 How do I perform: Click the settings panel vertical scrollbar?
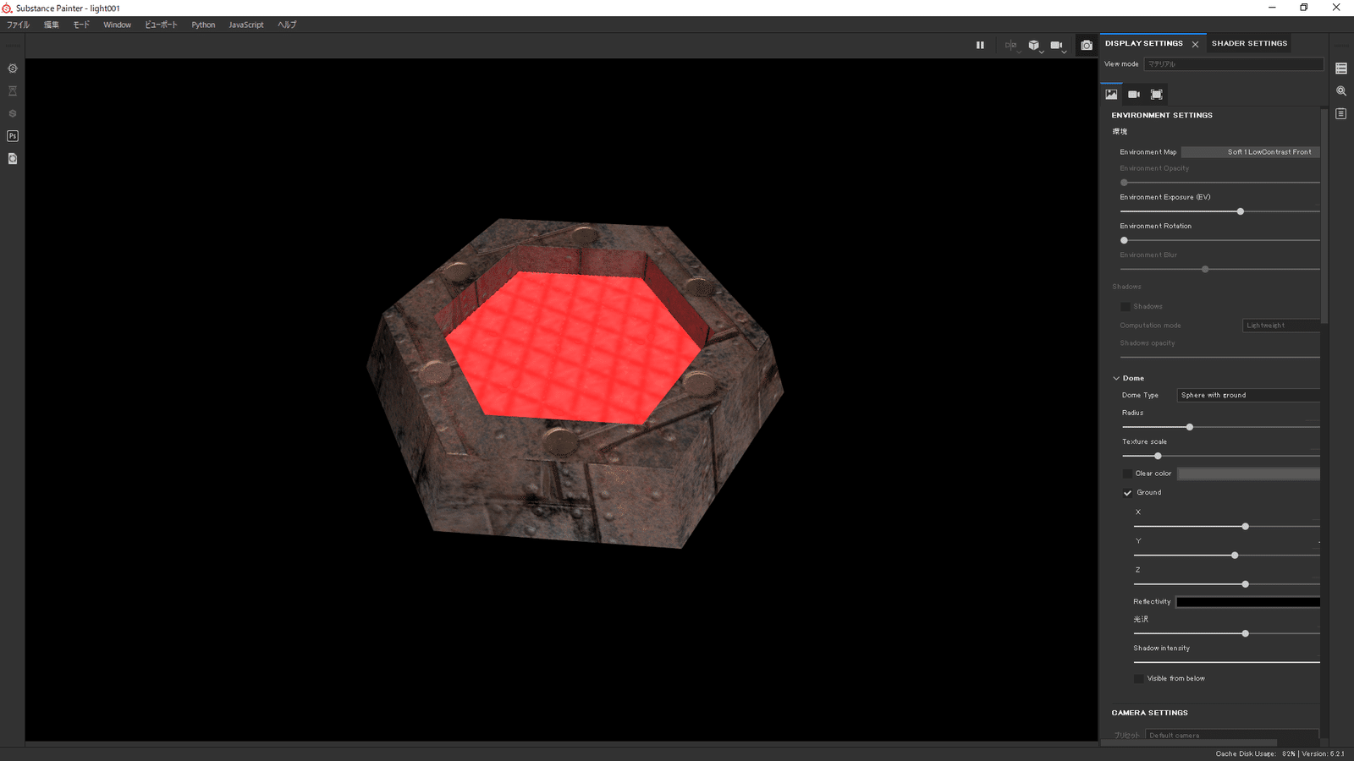pyautogui.click(x=1324, y=216)
